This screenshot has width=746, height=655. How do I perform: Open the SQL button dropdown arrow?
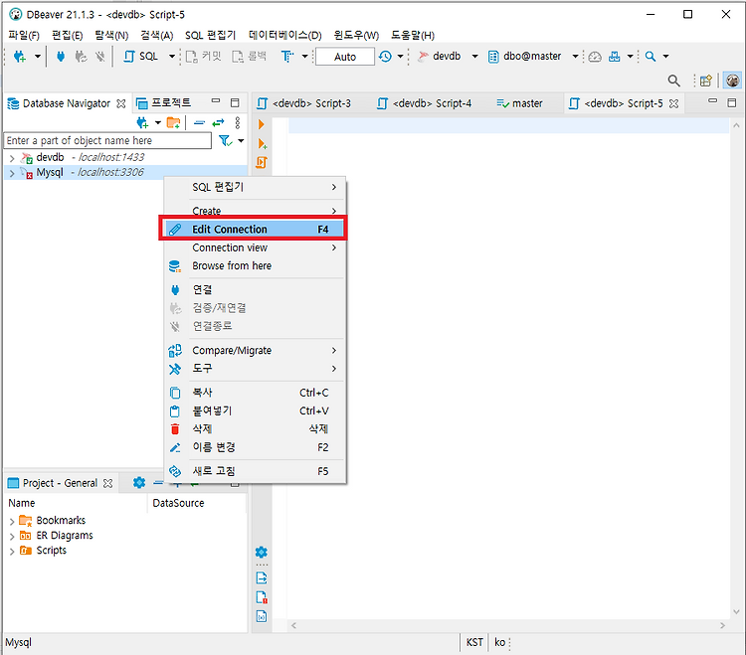coord(172,57)
